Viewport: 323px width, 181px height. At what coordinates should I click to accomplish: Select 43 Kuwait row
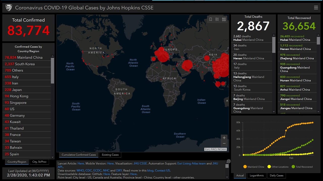point(27,122)
